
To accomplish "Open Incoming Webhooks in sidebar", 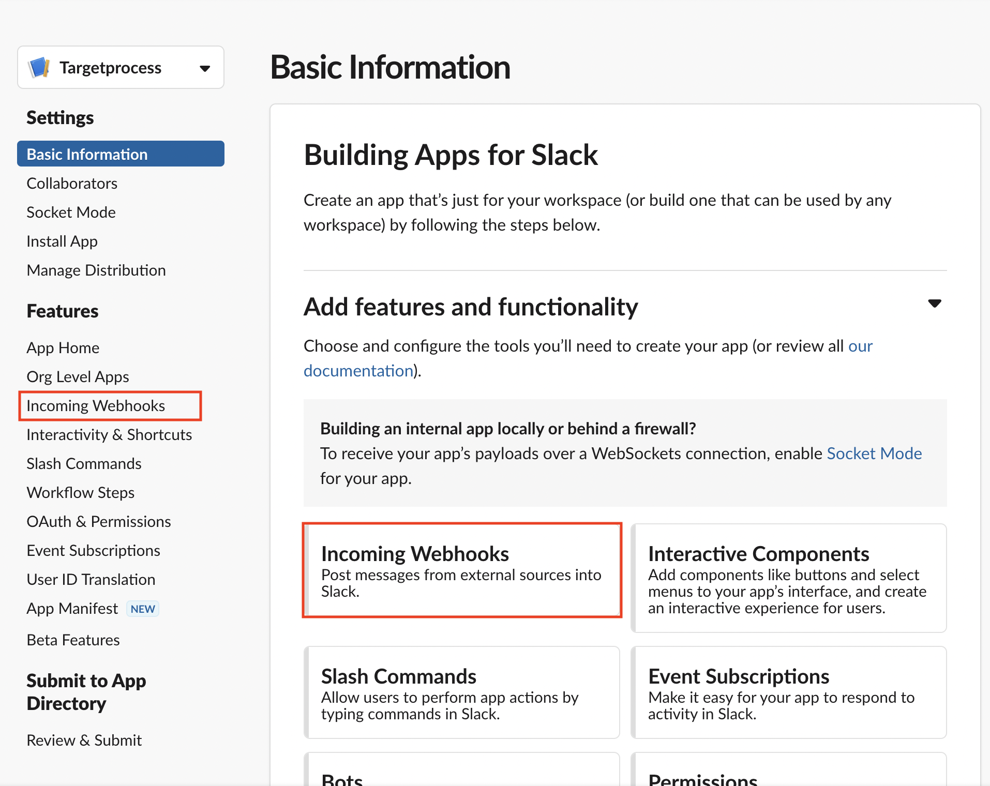I will (x=96, y=406).
